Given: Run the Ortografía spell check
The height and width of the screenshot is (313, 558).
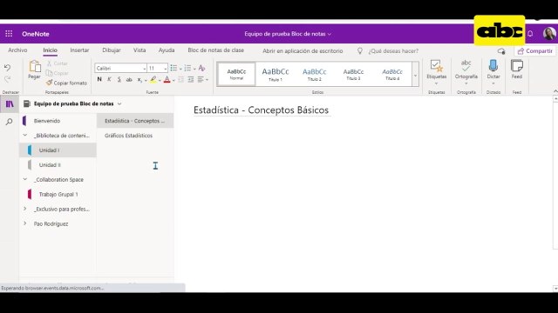Looking at the screenshot, I should (x=466, y=72).
